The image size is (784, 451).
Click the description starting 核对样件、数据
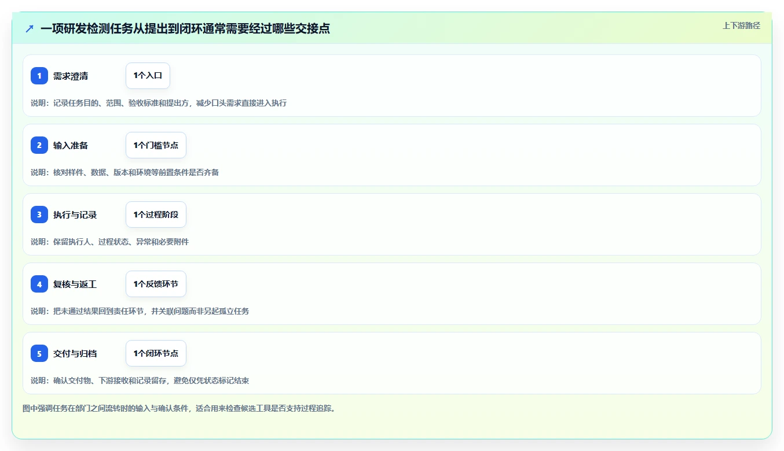(124, 172)
